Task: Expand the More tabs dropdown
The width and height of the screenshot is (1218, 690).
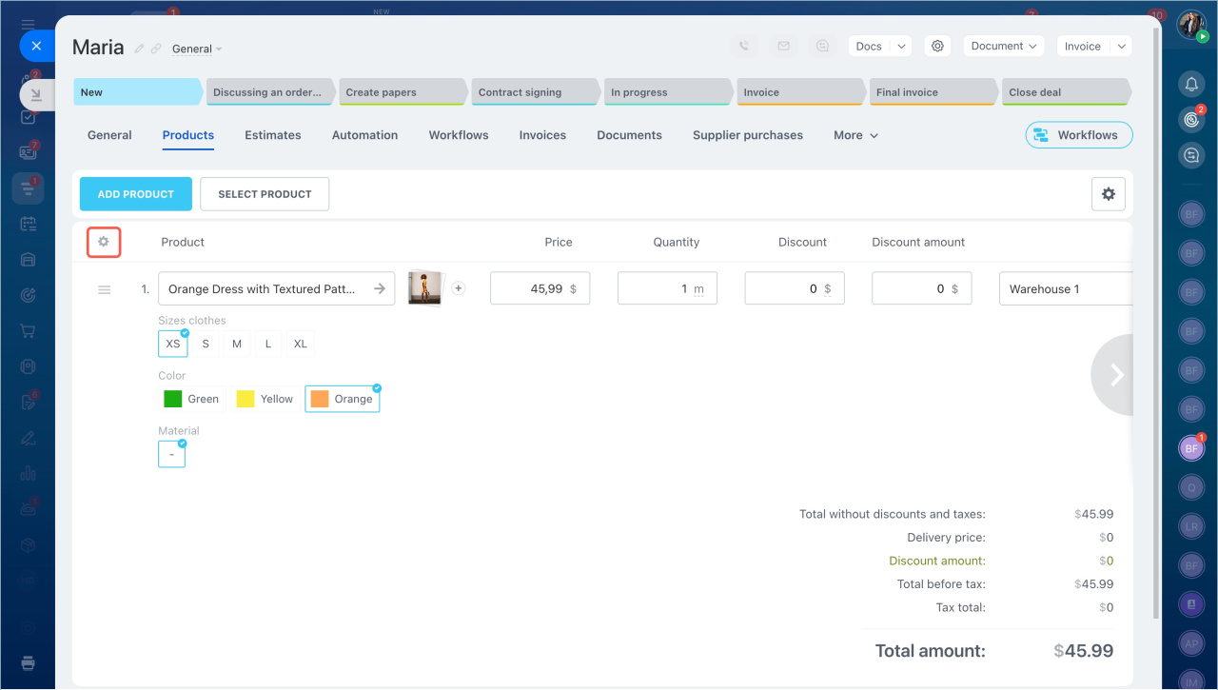Action: coord(855,135)
